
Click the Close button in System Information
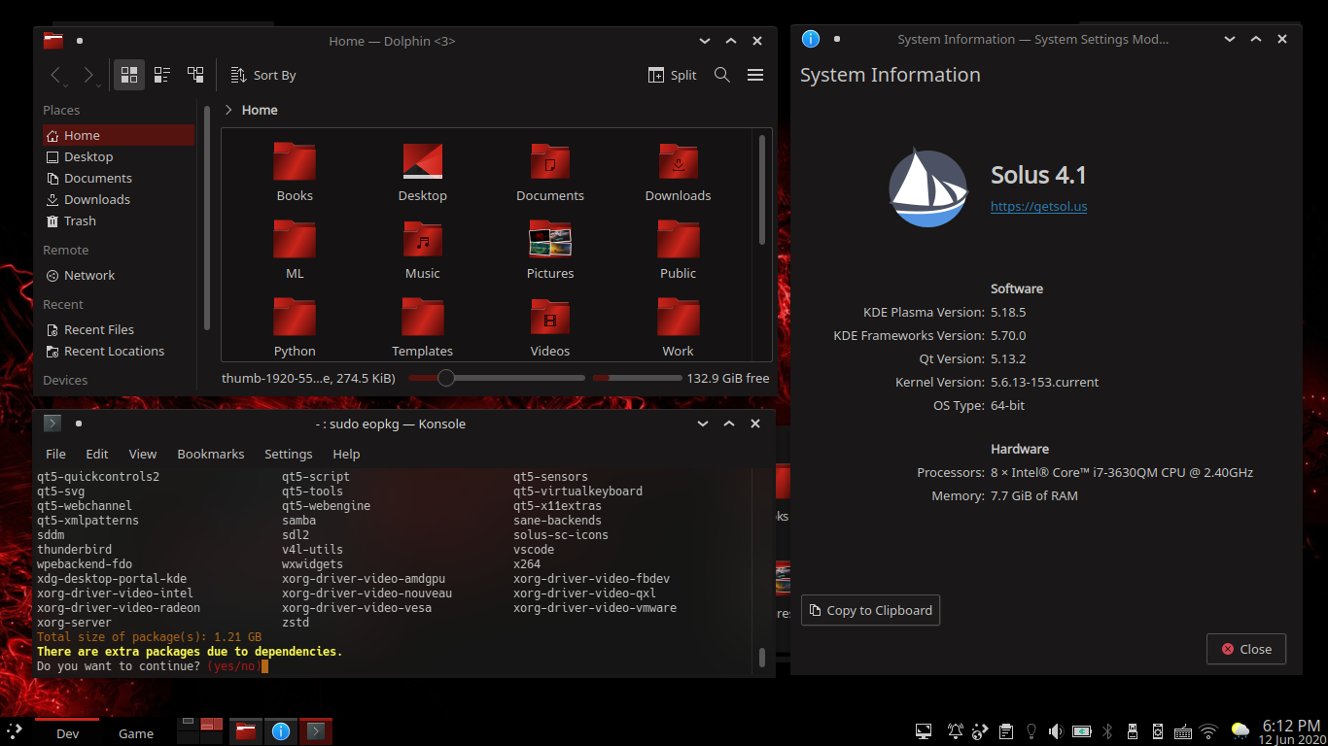(x=1246, y=649)
